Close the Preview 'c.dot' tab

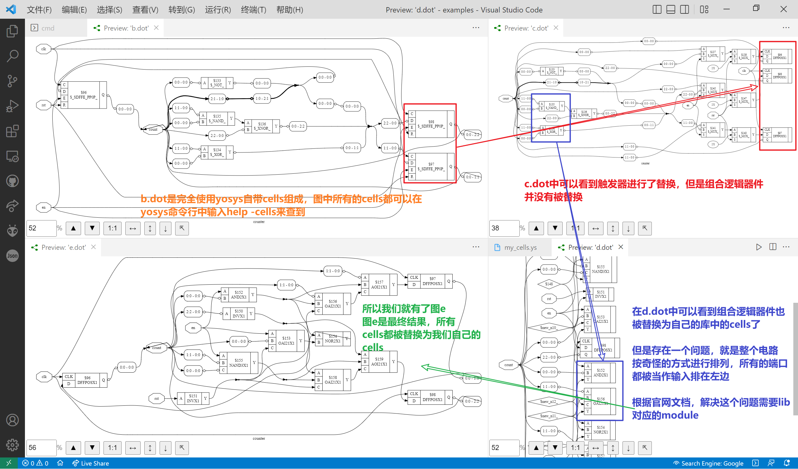coord(556,27)
